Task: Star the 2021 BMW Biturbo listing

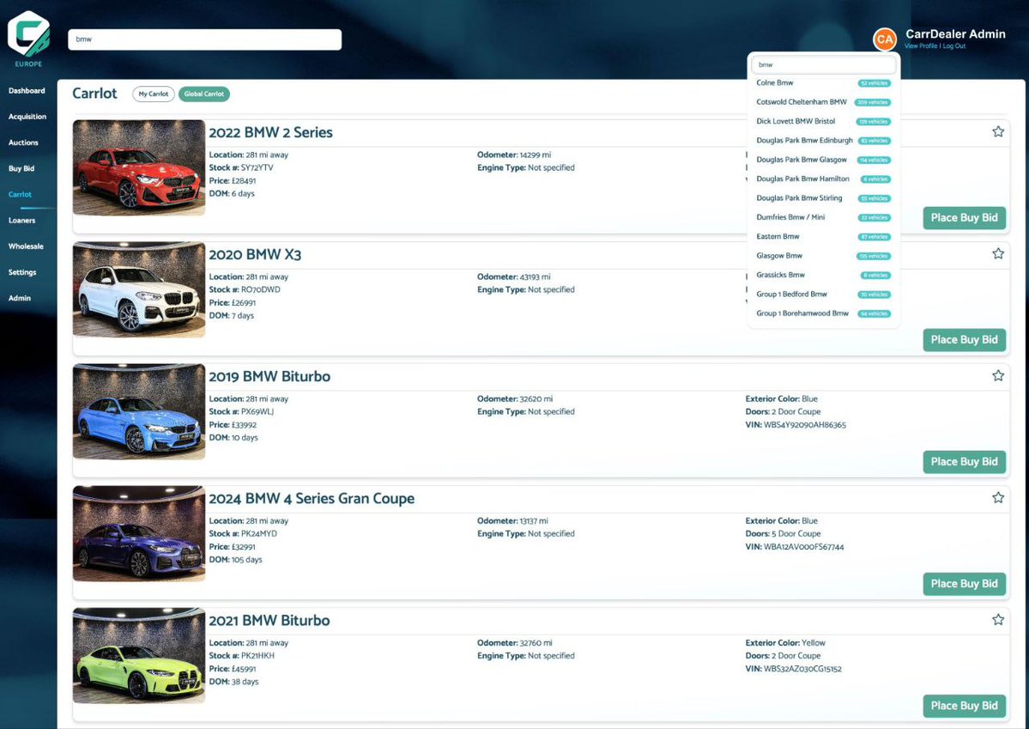Action: tap(998, 620)
